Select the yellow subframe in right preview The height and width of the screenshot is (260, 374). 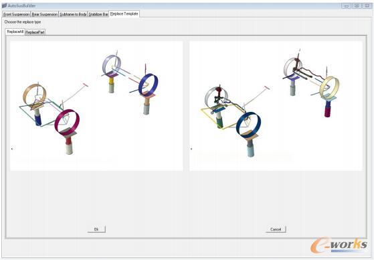point(223,119)
